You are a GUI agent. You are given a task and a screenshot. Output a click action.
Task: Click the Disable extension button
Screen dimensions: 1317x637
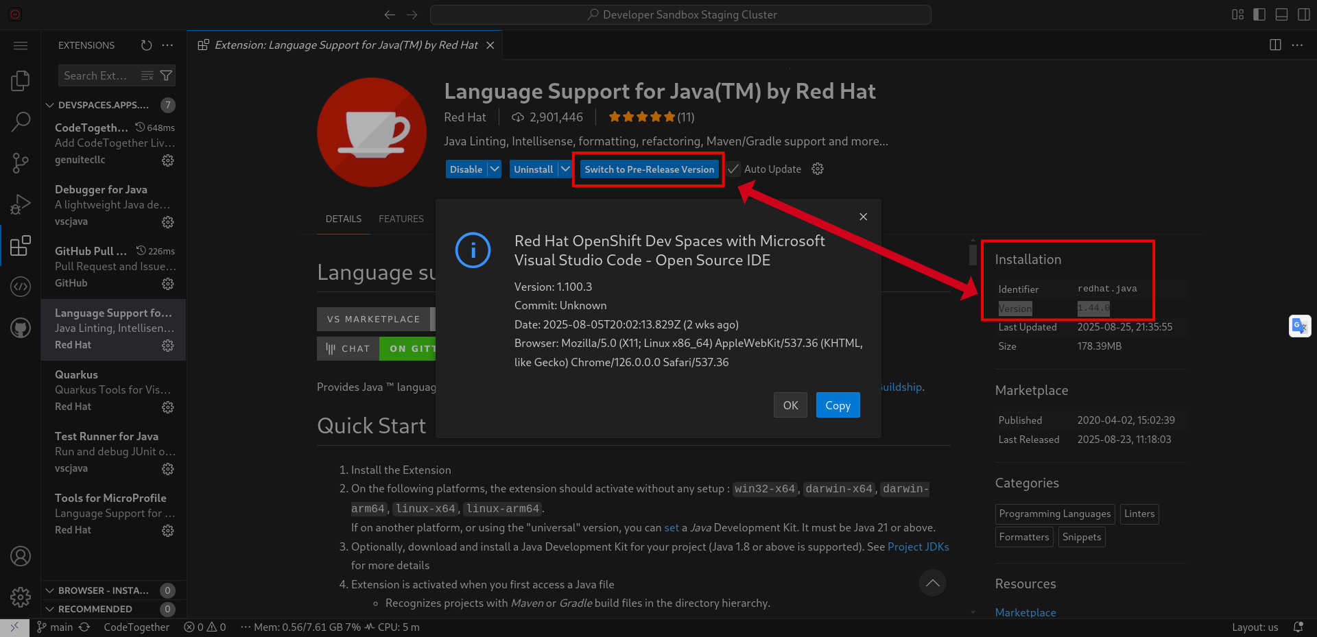(466, 169)
